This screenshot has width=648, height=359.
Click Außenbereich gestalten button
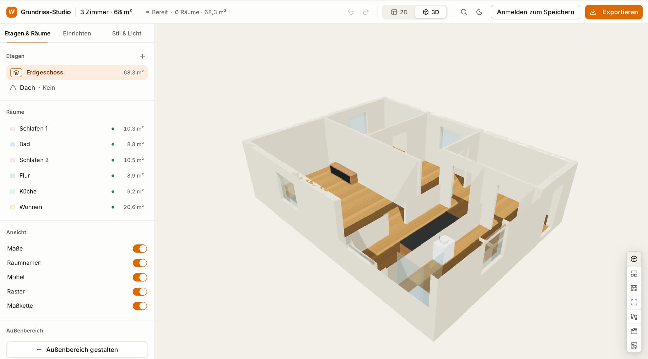pyautogui.click(x=77, y=350)
